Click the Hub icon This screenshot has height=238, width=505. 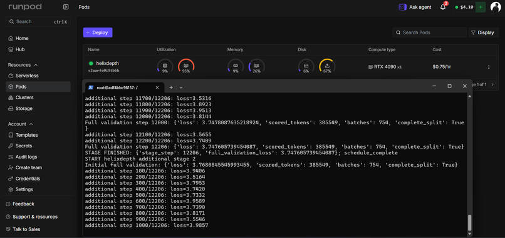tap(11, 49)
